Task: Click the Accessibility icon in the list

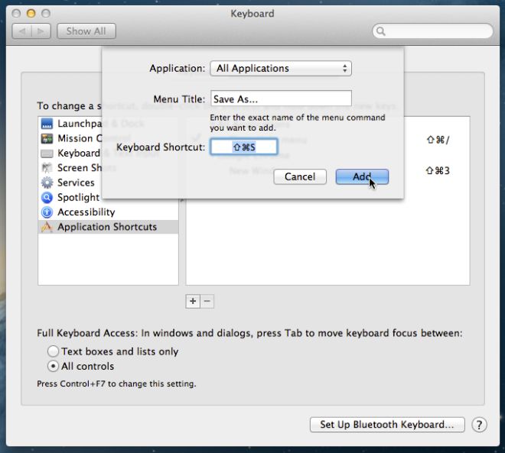Action: 47,212
